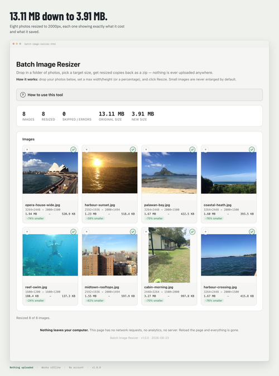Open the cabin-morning.jpg portrait thumbnail
The width and height of the screenshot is (279, 376).
pos(169,255)
